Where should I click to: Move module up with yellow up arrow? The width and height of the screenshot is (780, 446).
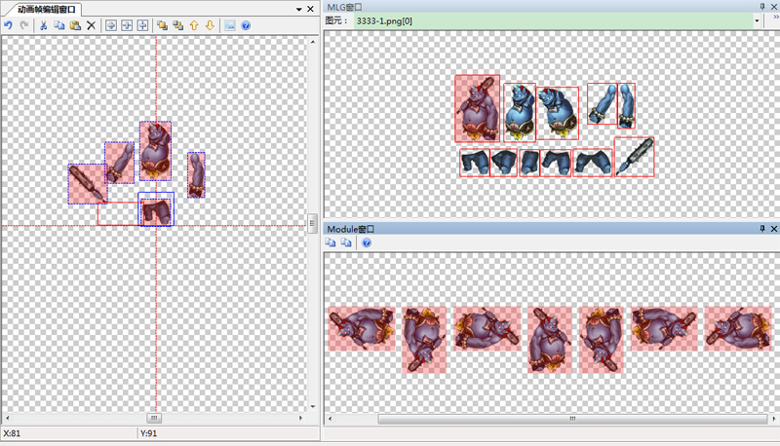pos(194,25)
